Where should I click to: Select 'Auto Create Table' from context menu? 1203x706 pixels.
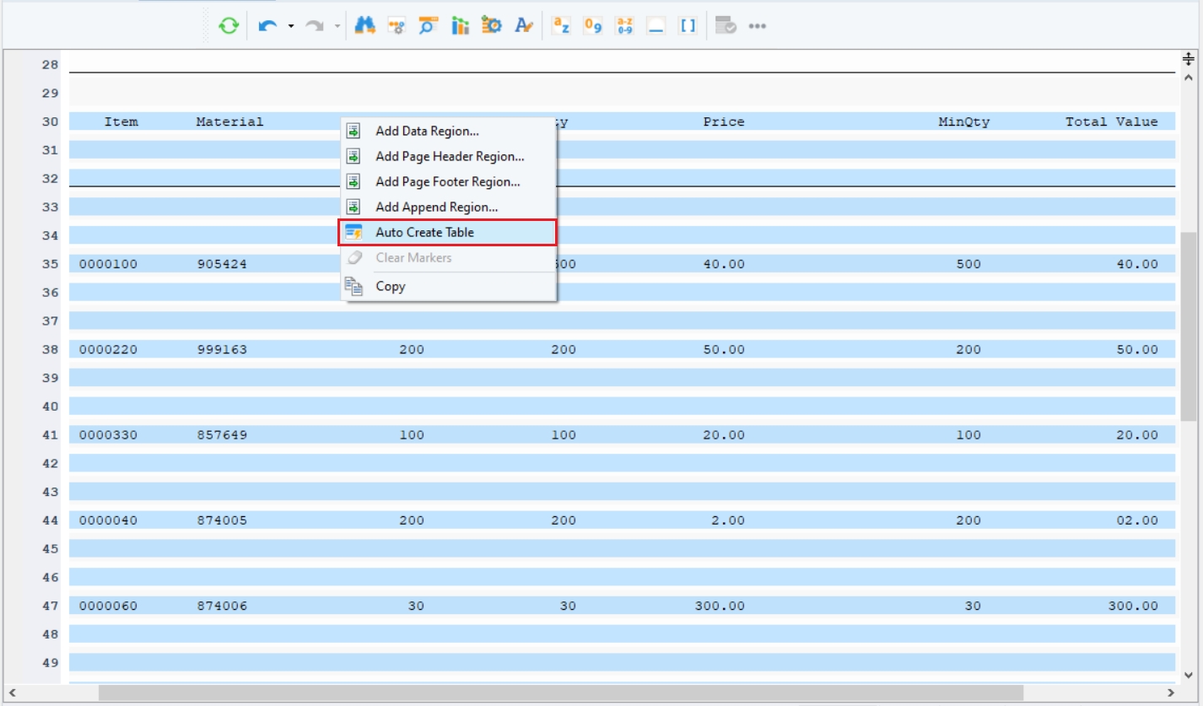[424, 232]
